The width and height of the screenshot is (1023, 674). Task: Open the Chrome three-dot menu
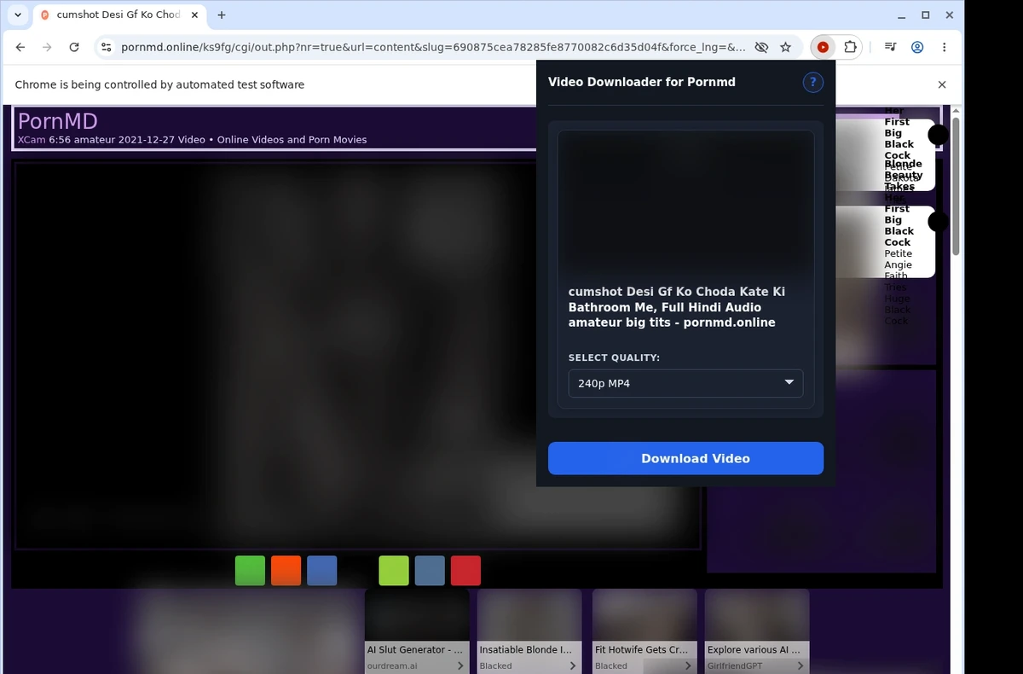tap(944, 48)
